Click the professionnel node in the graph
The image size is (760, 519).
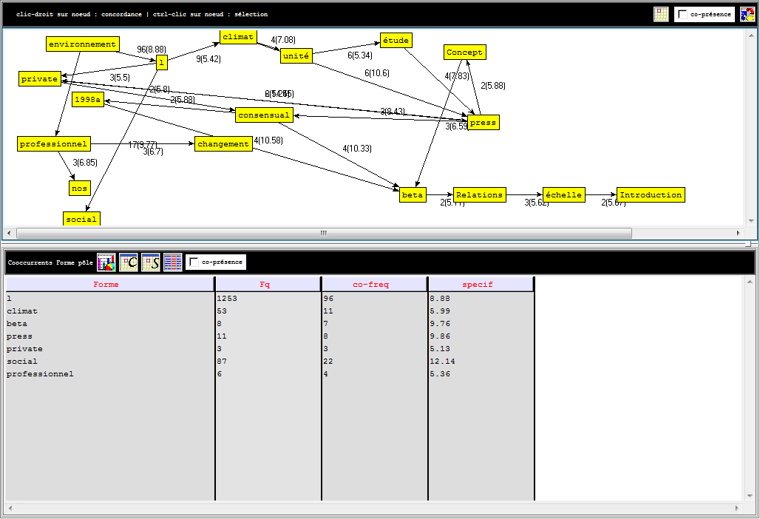(54, 144)
